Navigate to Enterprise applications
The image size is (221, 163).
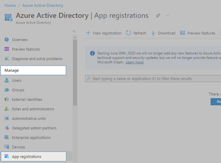click(31, 137)
